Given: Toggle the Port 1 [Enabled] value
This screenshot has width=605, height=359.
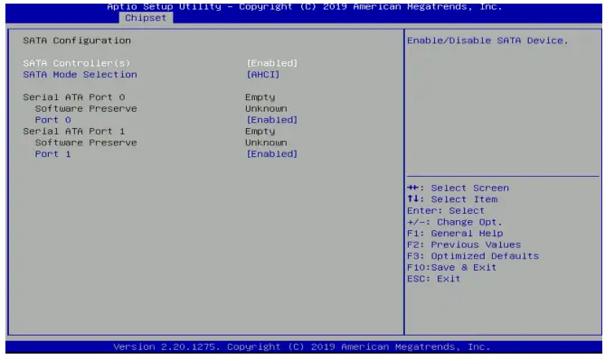Looking at the screenshot, I should tap(272, 154).
